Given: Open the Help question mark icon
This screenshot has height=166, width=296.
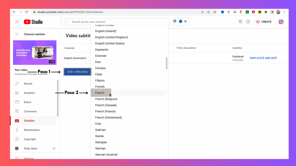Looking at the screenshot, I should tap(248, 22).
